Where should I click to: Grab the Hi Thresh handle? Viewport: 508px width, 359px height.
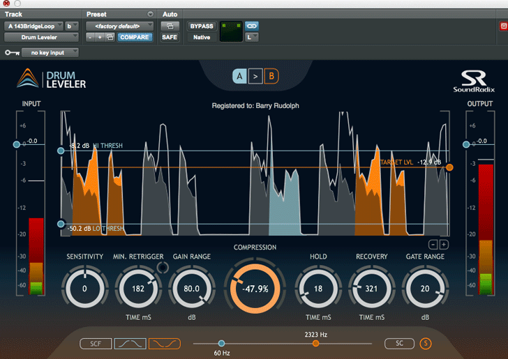click(x=61, y=151)
